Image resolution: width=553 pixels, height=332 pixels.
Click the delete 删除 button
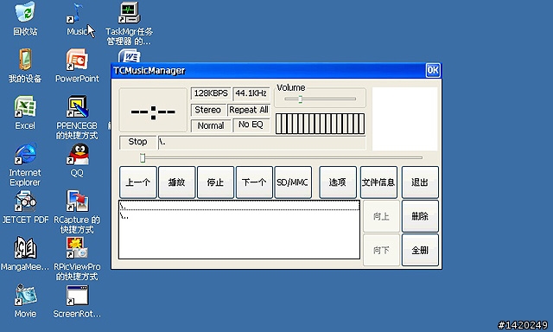coord(420,216)
